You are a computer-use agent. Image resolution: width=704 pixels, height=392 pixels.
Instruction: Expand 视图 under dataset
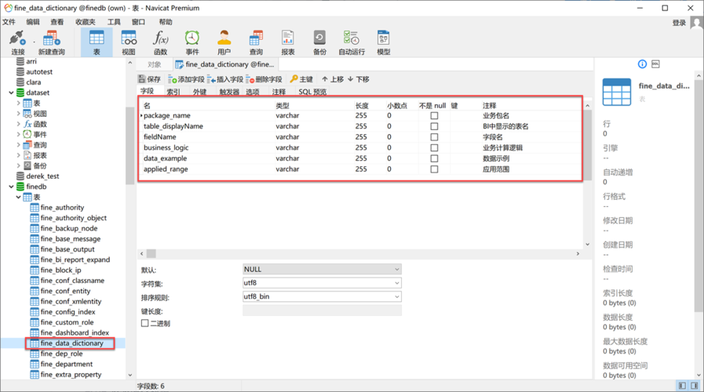point(18,114)
